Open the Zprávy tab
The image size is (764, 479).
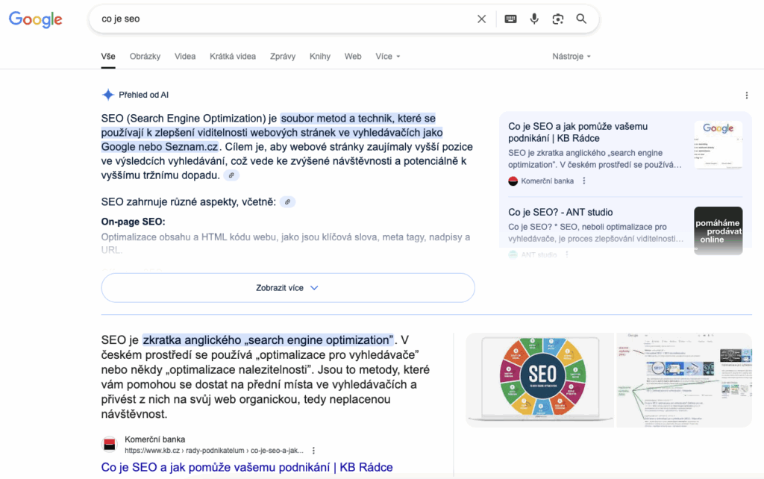pos(283,57)
